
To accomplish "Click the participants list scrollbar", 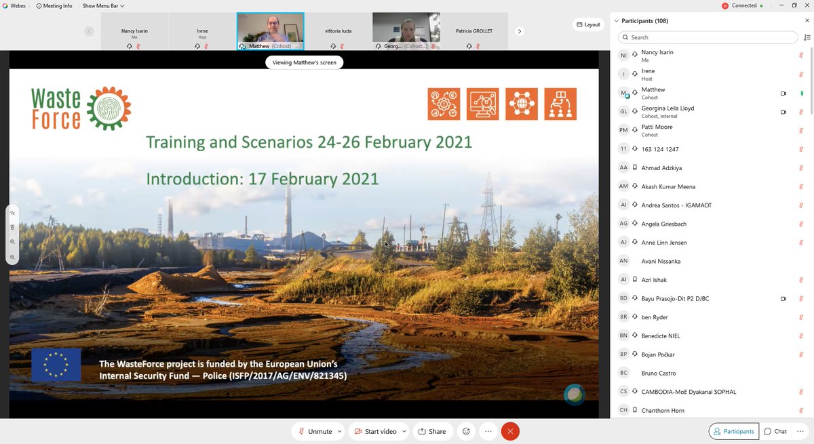I will (811, 81).
